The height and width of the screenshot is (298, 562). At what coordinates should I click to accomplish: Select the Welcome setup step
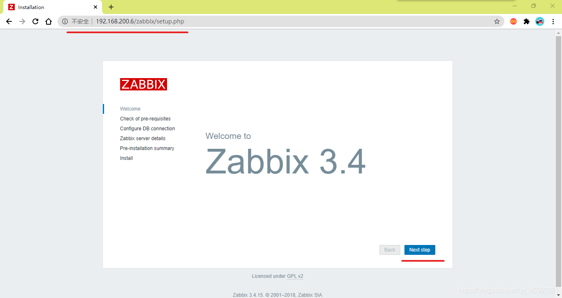coord(130,109)
